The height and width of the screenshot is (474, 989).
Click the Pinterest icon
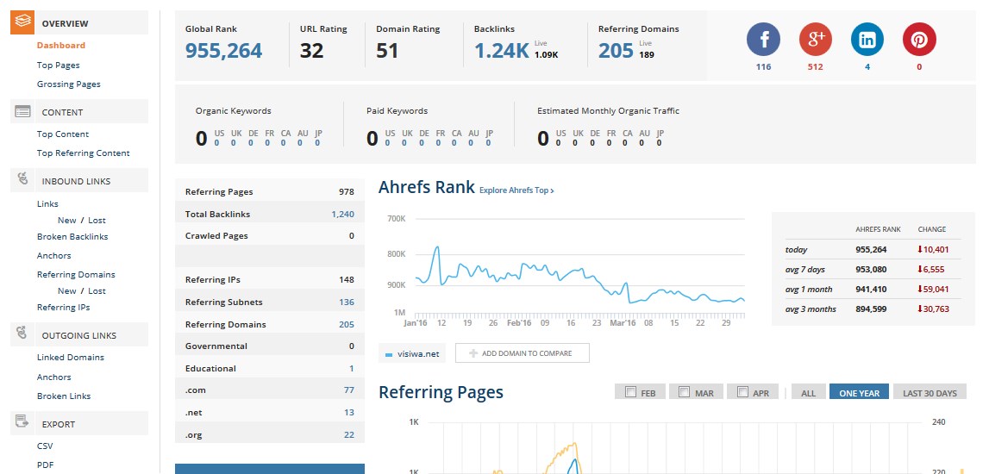point(919,39)
